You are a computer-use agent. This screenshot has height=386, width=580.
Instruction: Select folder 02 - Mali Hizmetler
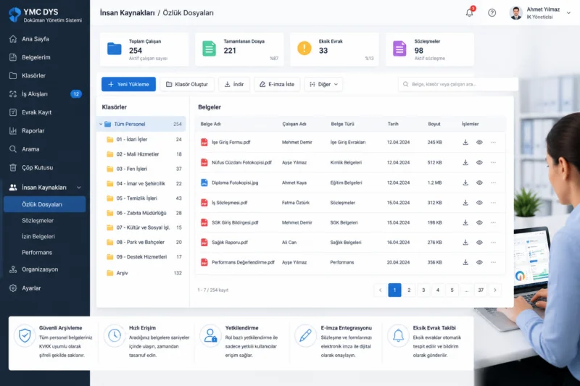[143, 154]
